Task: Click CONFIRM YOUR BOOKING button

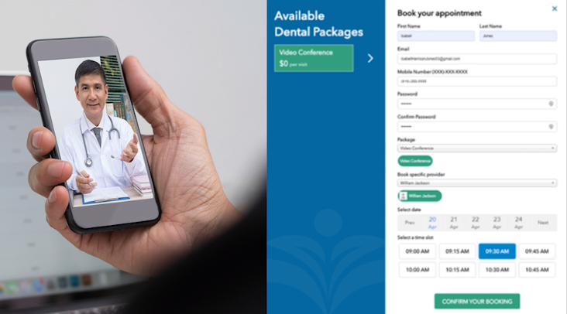Action: (x=477, y=302)
